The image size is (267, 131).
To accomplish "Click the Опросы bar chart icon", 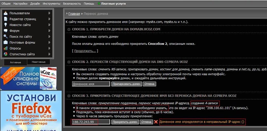I will pos(6,48).
